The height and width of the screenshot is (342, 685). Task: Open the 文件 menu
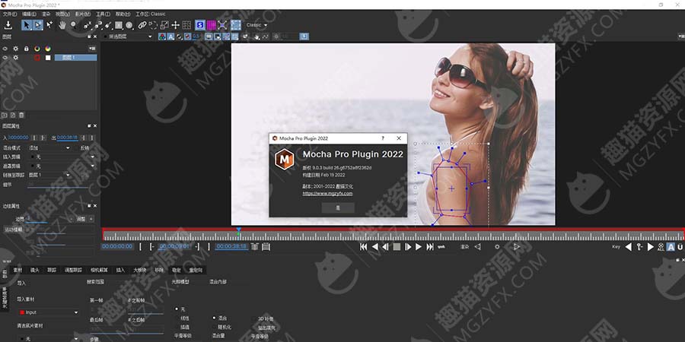(10, 14)
